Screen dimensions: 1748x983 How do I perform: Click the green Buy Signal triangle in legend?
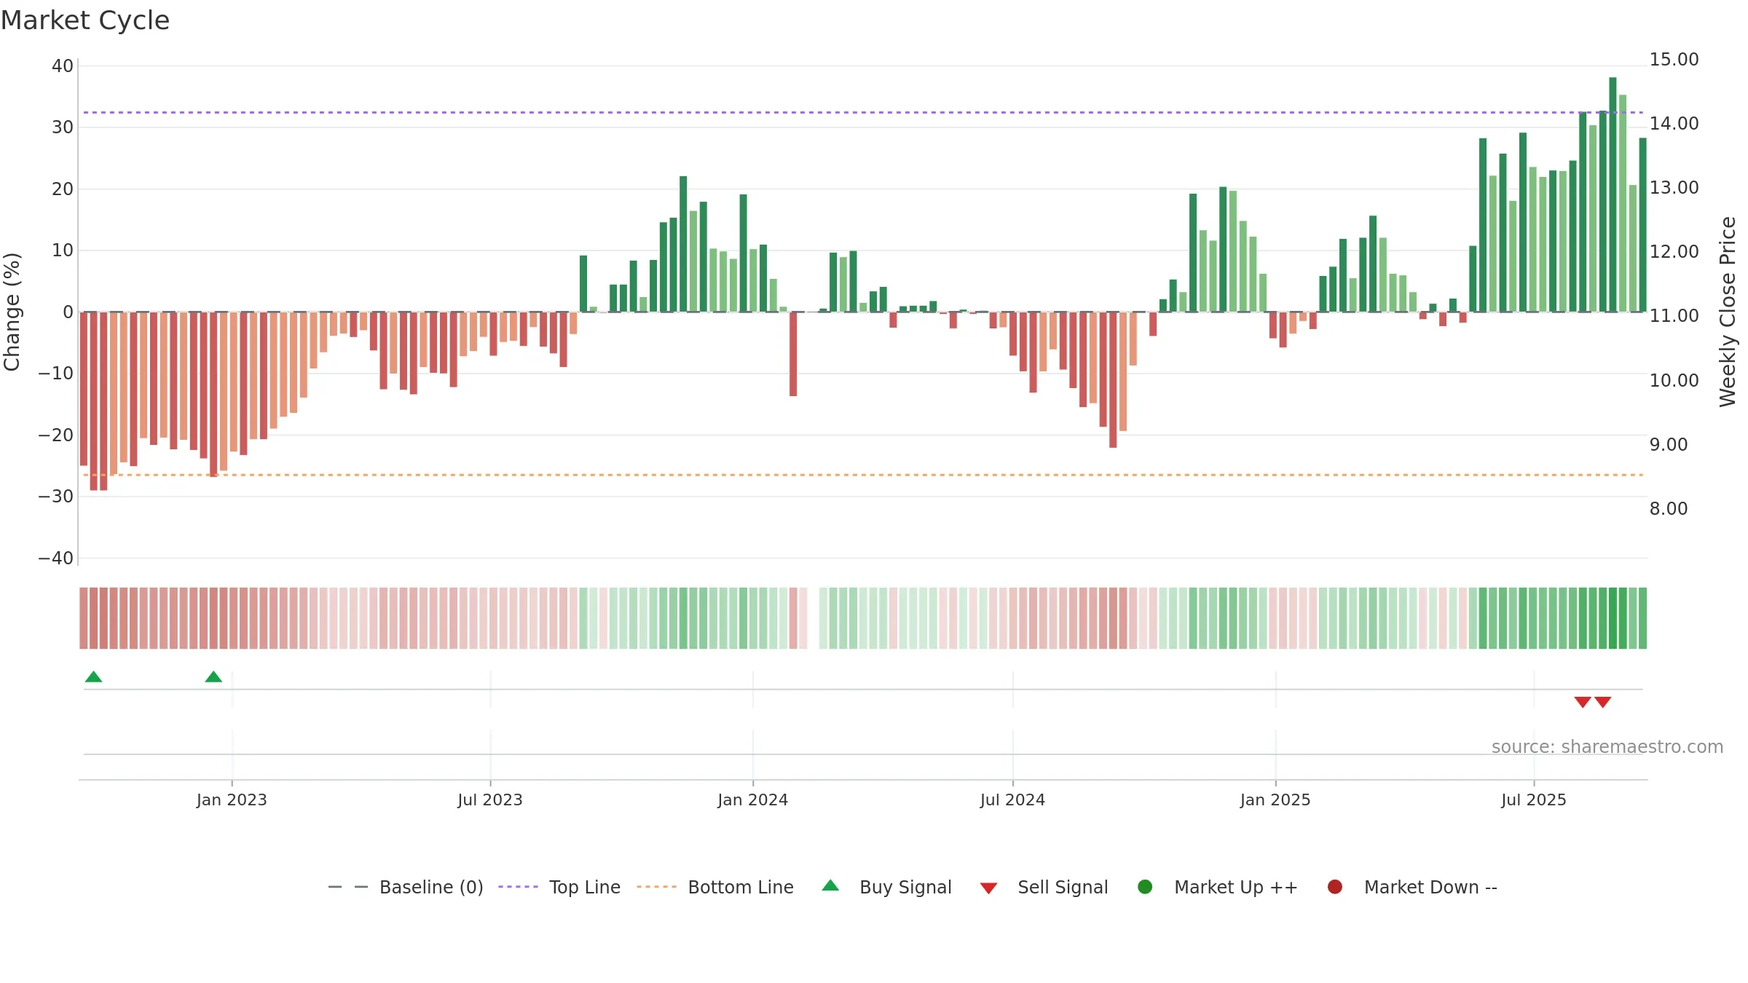pos(830,885)
